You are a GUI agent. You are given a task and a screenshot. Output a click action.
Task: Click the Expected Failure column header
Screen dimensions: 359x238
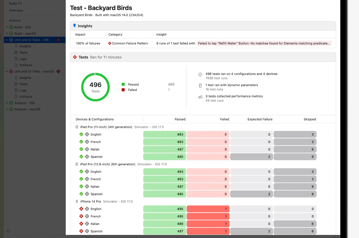click(x=260, y=119)
